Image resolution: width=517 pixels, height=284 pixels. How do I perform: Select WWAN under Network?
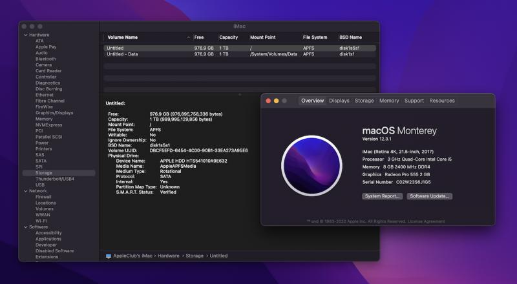(43, 215)
